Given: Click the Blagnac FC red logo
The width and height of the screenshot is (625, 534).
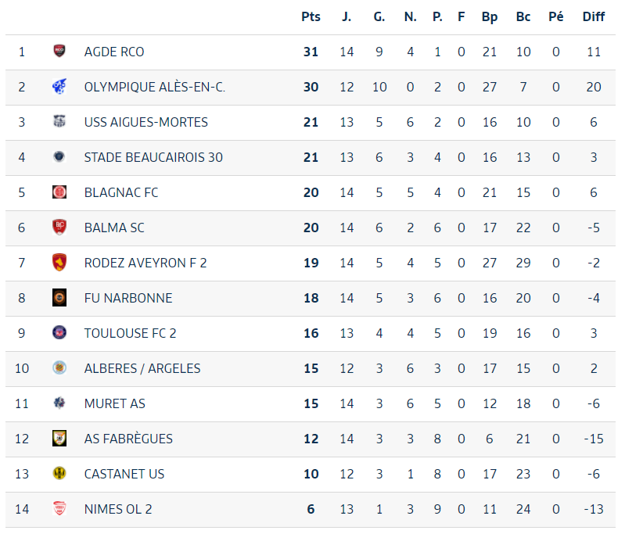Looking at the screenshot, I should pos(59,192).
